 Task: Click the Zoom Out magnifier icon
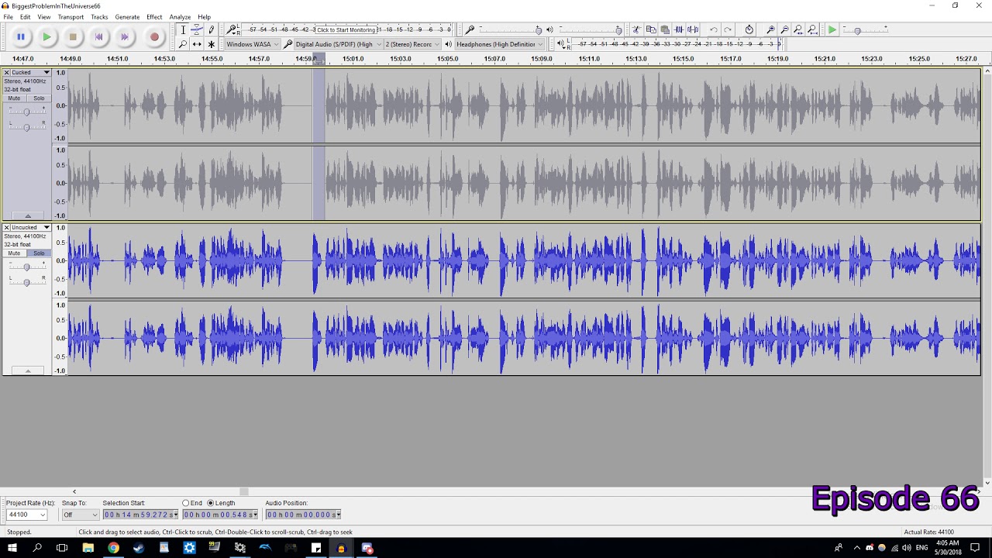click(x=784, y=30)
